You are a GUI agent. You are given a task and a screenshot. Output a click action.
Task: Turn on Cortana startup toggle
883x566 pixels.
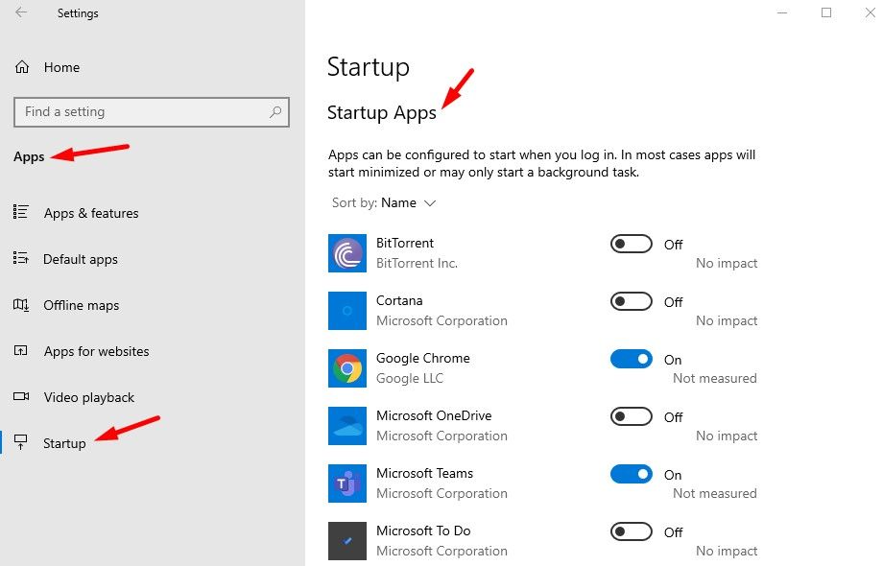631,301
